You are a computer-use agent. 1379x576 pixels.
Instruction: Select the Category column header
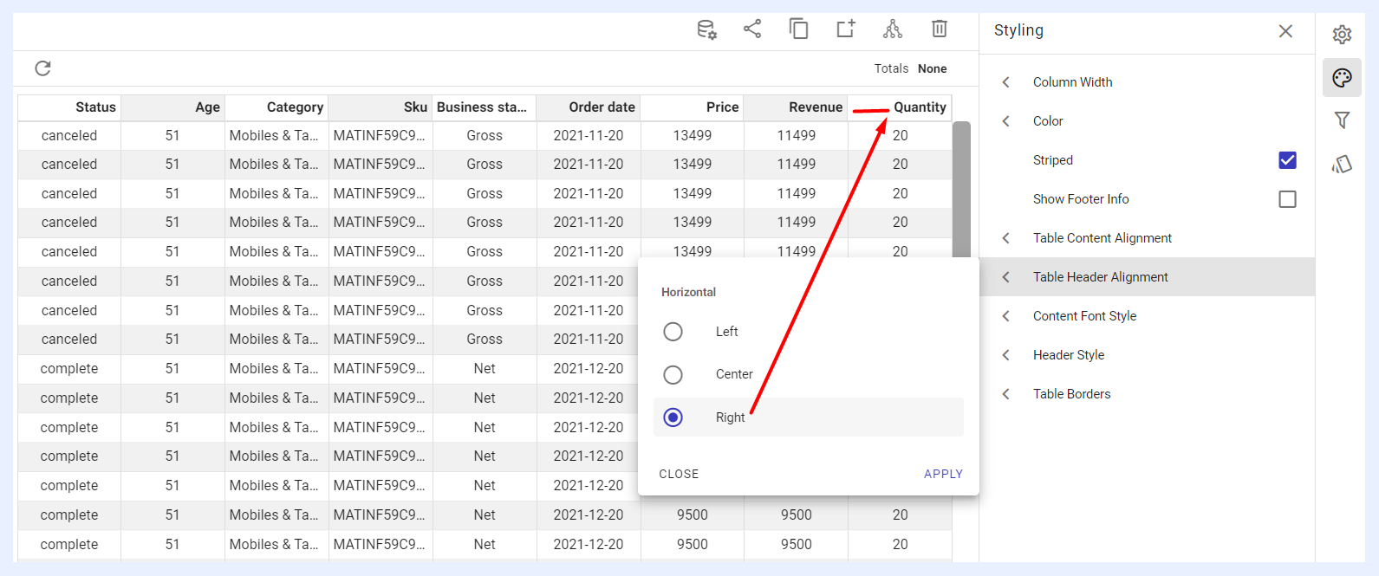277,107
